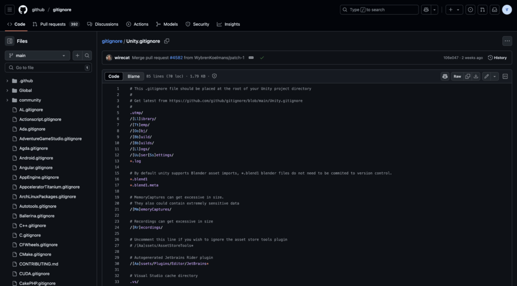Copy raw file contents icon

[468, 76]
